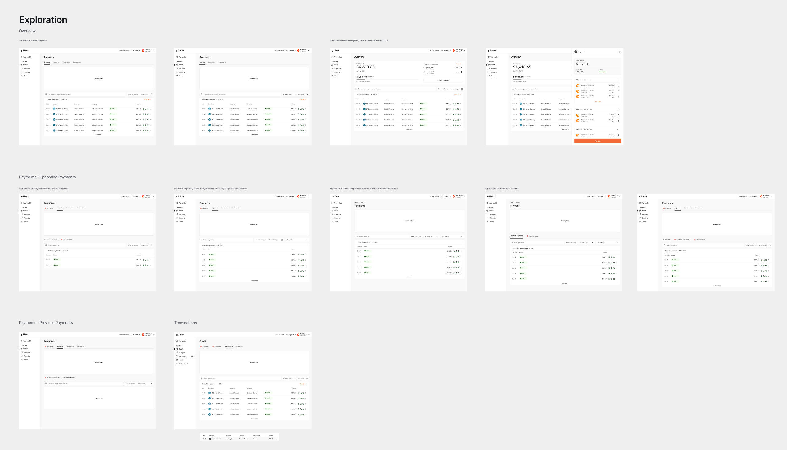The width and height of the screenshot is (787, 450).
Task: Click the search magnifier icon in the Overview search bar
Action: (x=46, y=94)
